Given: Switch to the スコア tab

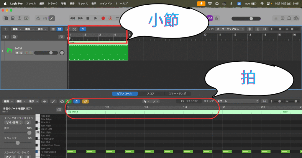Looking at the screenshot, I should [x=150, y=94].
